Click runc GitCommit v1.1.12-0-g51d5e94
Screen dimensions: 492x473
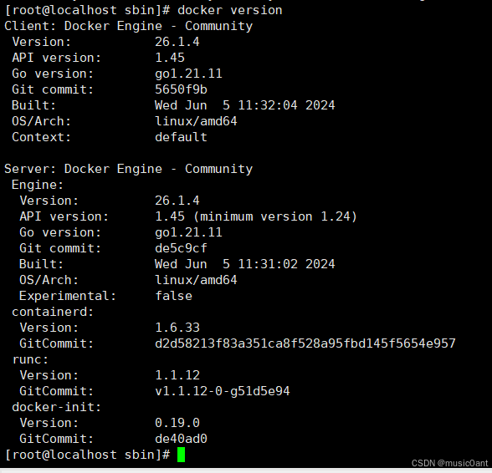223,391
